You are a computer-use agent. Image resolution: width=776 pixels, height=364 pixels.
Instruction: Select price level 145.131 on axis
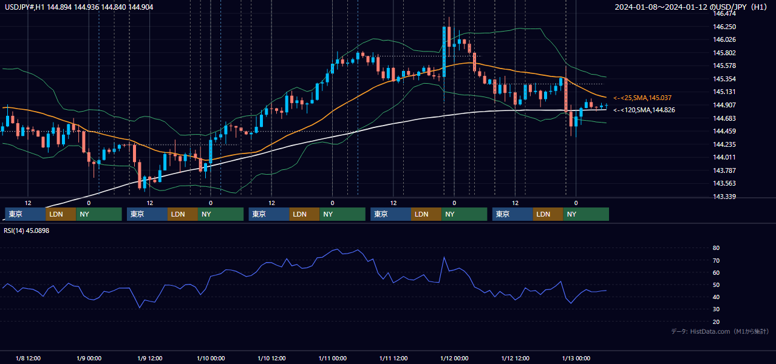(x=725, y=92)
